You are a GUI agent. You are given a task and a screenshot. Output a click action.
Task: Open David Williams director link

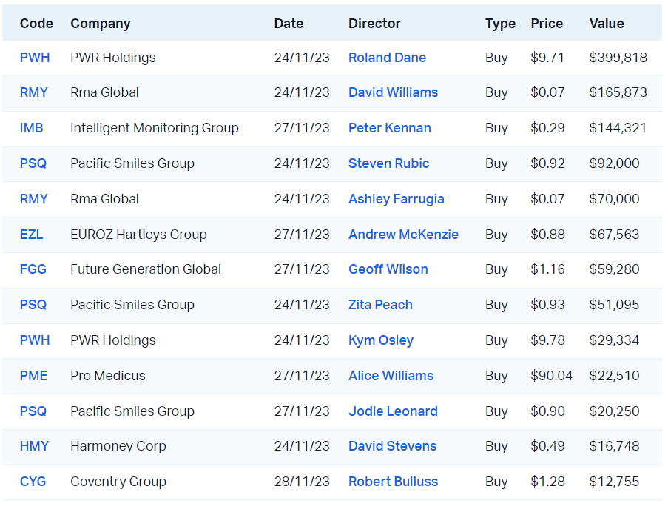pyautogui.click(x=393, y=92)
